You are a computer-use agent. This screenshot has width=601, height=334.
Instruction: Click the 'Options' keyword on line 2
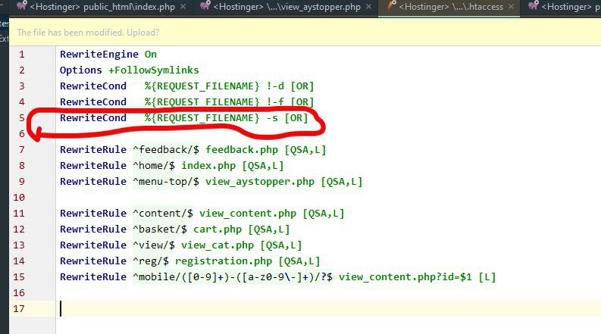point(81,70)
